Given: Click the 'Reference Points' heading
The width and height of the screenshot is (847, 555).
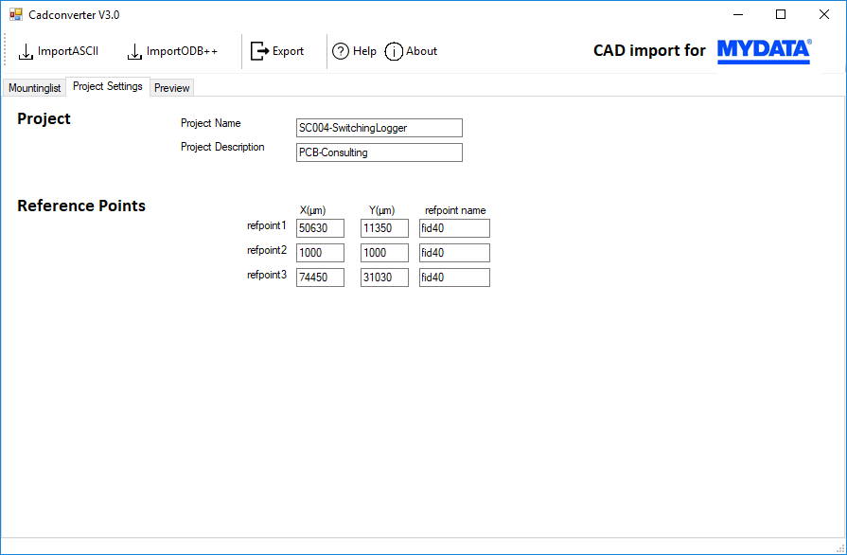Looking at the screenshot, I should (x=81, y=206).
